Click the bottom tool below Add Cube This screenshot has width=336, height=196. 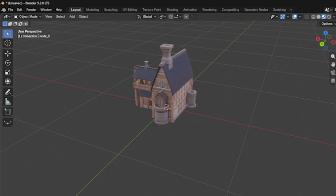pyautogui.click(x=8, y=122)
